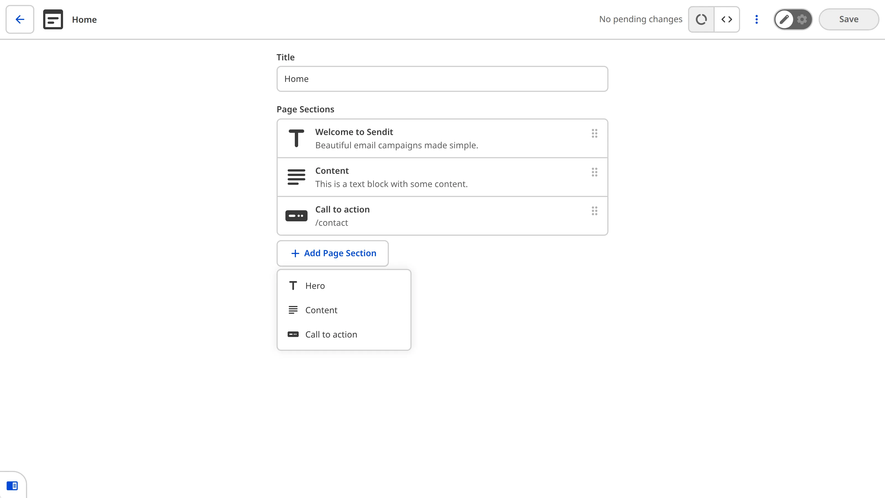Click the Call to action button icon
The image size is (885, 498).
click(296, 216)
